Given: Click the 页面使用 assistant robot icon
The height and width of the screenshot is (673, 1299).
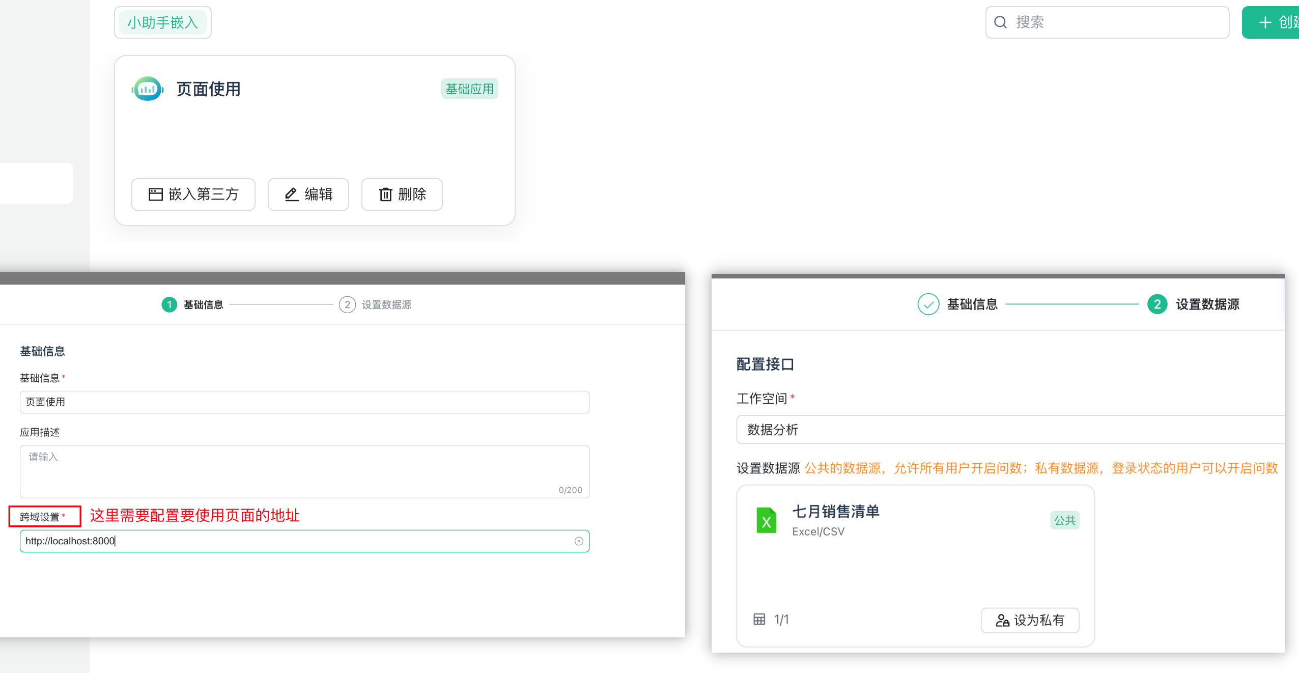Looking at the screenshot, I should 148,89.
